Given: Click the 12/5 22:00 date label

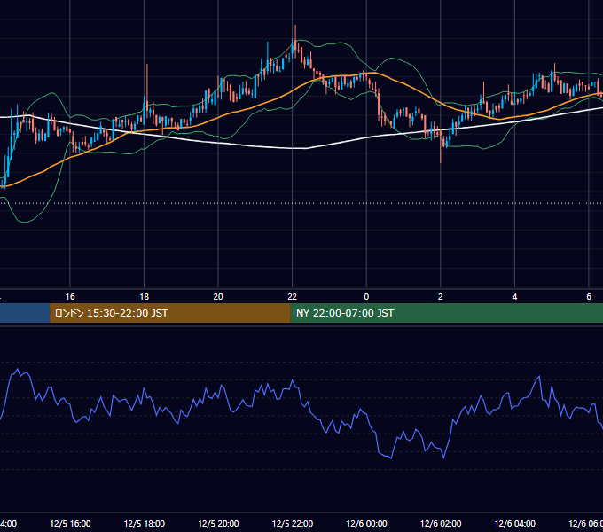Looking at the screenshot, I should (293, 524).
